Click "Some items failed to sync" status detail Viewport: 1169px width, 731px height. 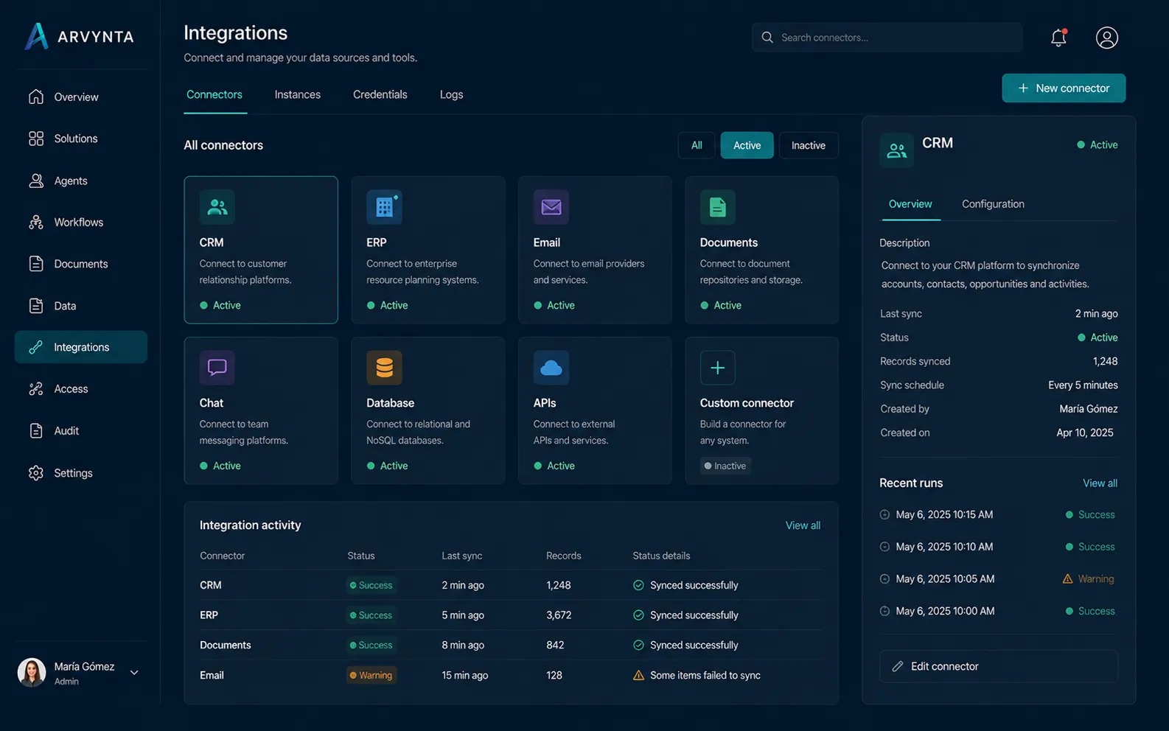pyautogui.click(x=705, y=675)
